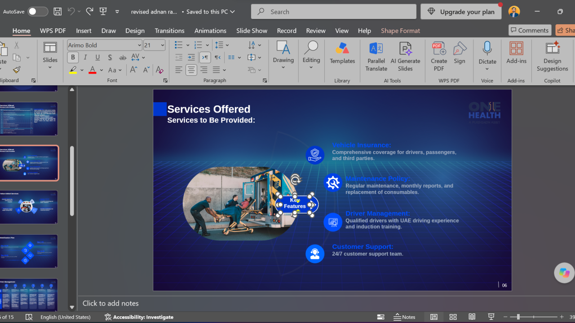Select the Format Painter brush
The image size is (575, 323).
point(17,70)
